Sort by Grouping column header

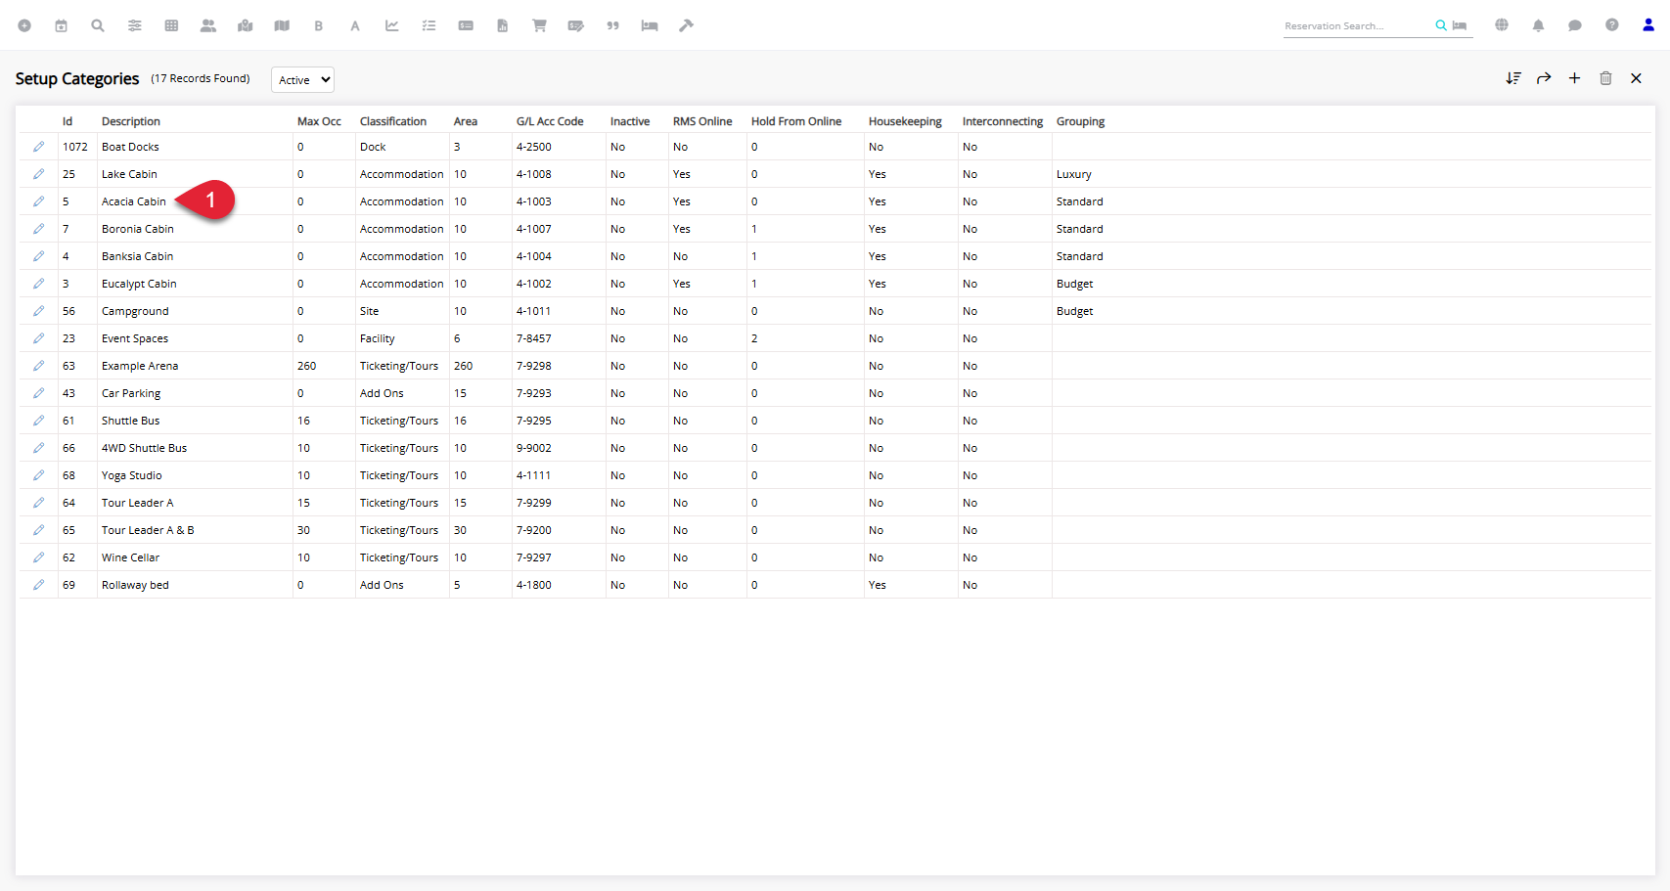click(1080, 121)
